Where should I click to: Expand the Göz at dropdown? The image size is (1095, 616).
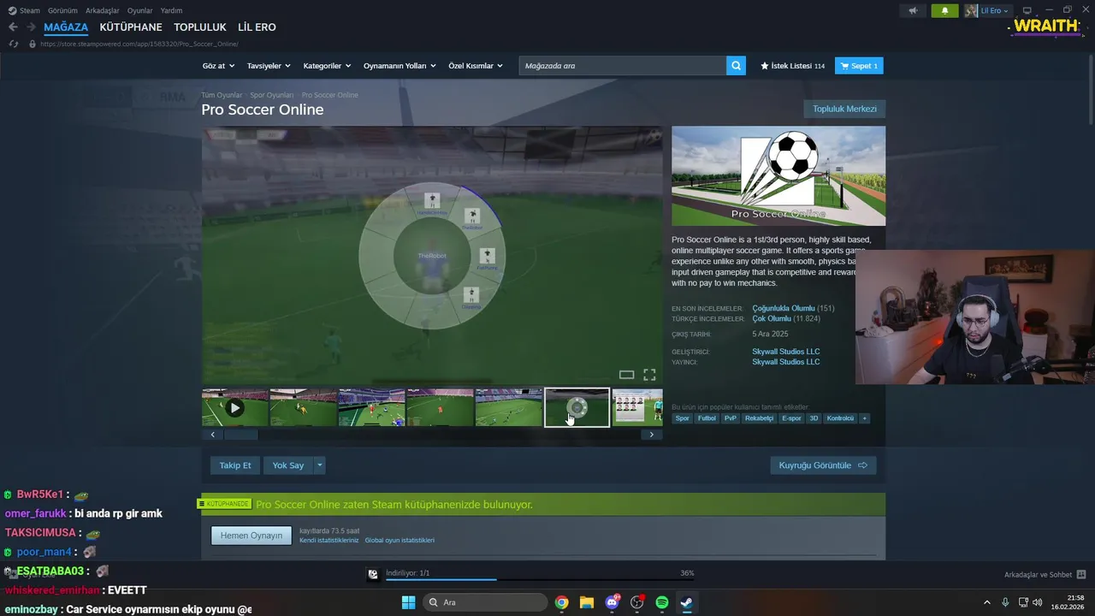point(218,66)
